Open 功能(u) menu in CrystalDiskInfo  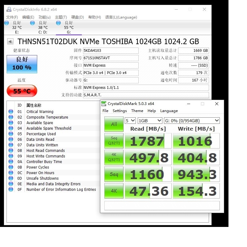(x=44, y=17)
